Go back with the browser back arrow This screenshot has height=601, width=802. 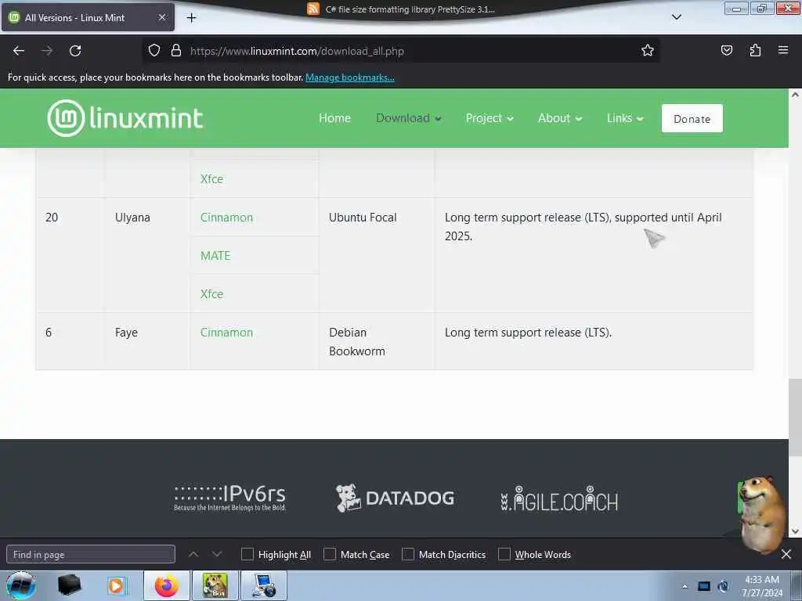(x=19, y=51)
